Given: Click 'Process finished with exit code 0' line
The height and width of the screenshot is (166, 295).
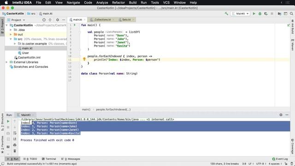Looking at the screenshot, I should point(47,140).
